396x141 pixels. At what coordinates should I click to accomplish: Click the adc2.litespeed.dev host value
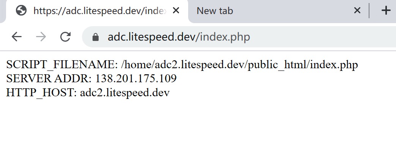pyautogui.click(x=125, y=93)
